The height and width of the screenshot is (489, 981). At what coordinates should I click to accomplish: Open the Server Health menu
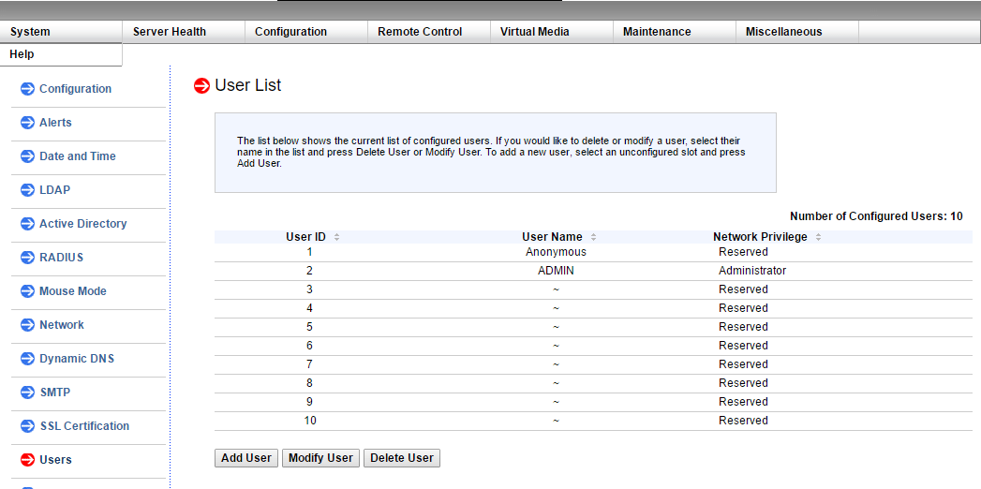pos(170,32)
